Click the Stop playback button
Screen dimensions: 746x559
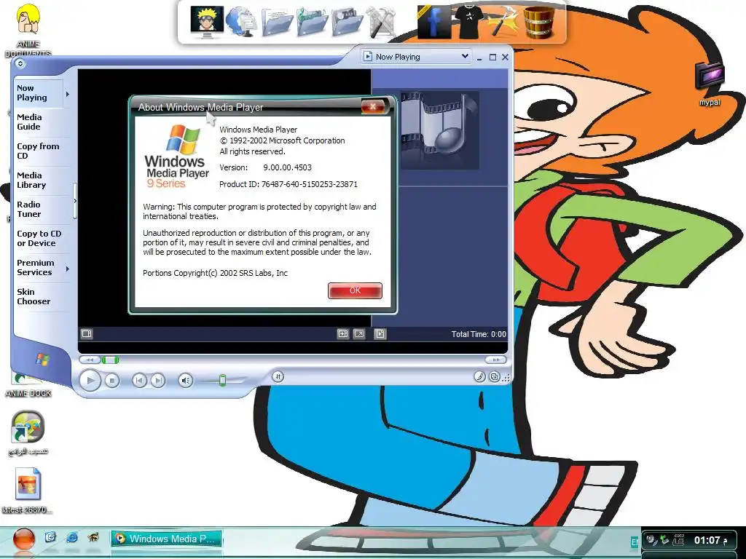pos(111,380)
